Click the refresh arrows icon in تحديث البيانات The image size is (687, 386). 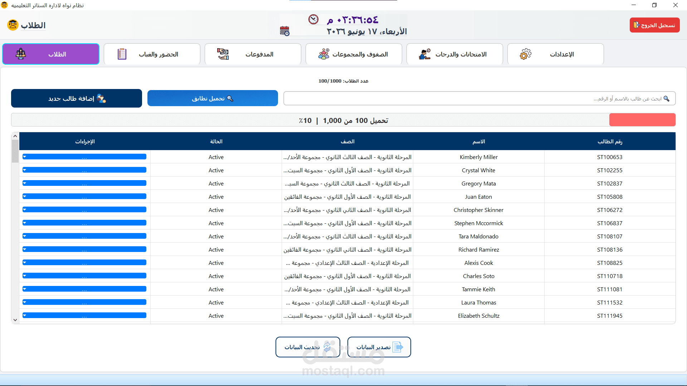[x=327, y=347]
